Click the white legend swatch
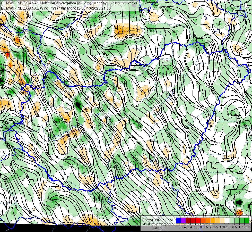This screenshot has height=232, width=252. 227,221
